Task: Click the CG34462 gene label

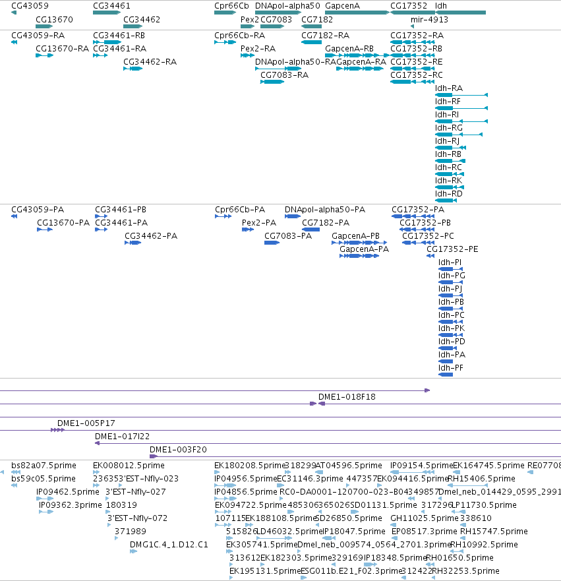Action: click(142, 20)
